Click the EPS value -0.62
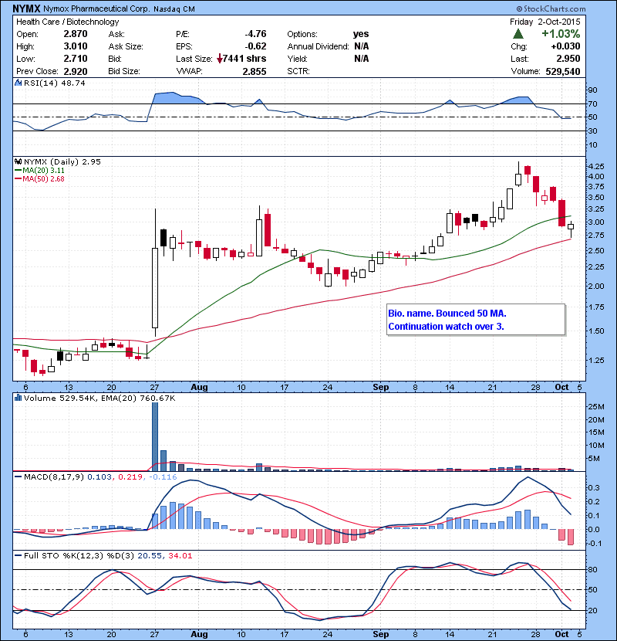 (255, 46)
